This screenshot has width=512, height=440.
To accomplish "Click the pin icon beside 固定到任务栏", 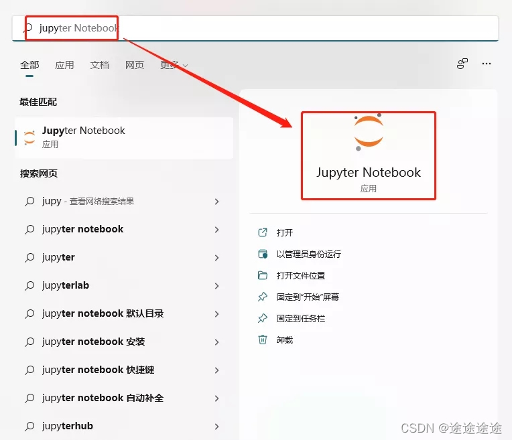I will point(263,318).
